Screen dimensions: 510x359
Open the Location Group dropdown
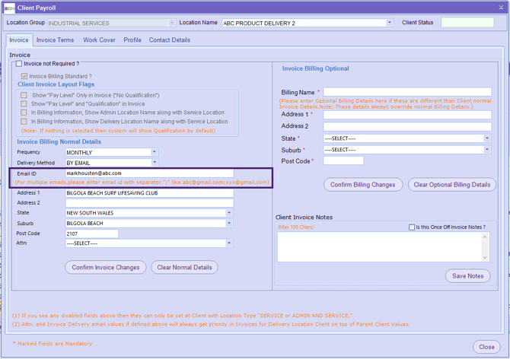pyautogui.click(x=172, y=23)
